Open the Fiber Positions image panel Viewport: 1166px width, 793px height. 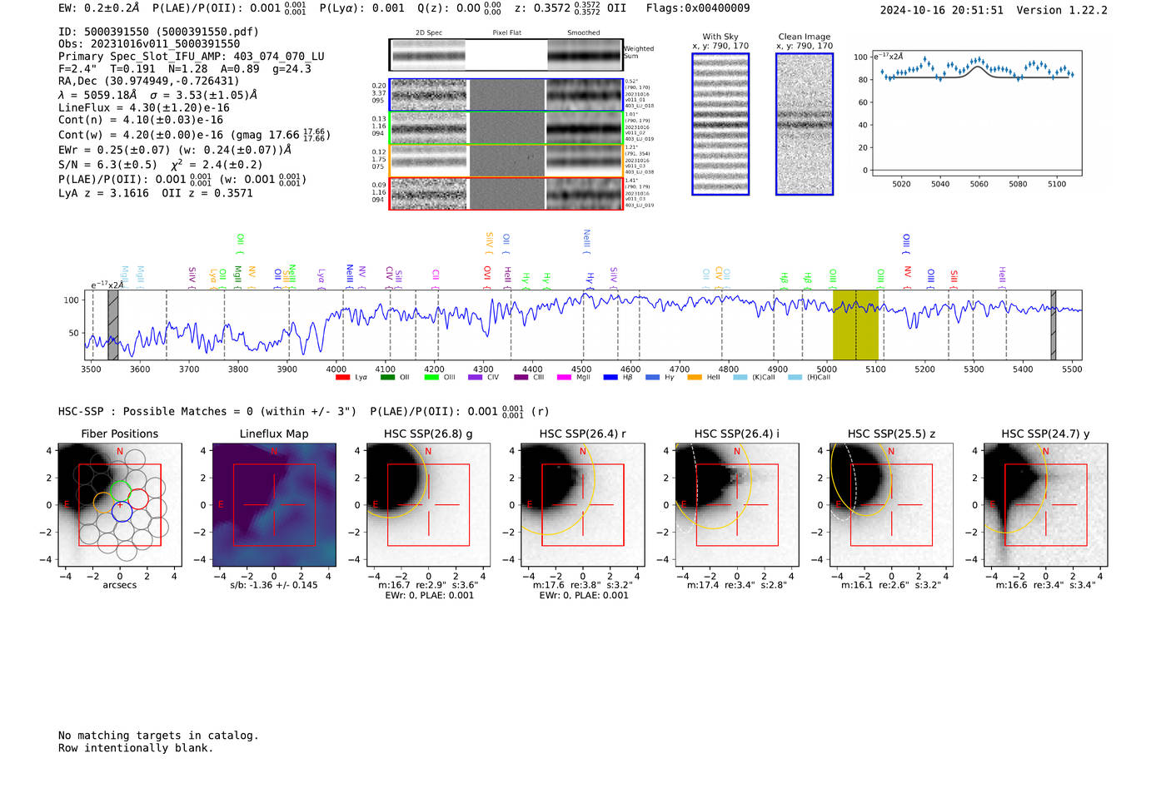[120, 505]
